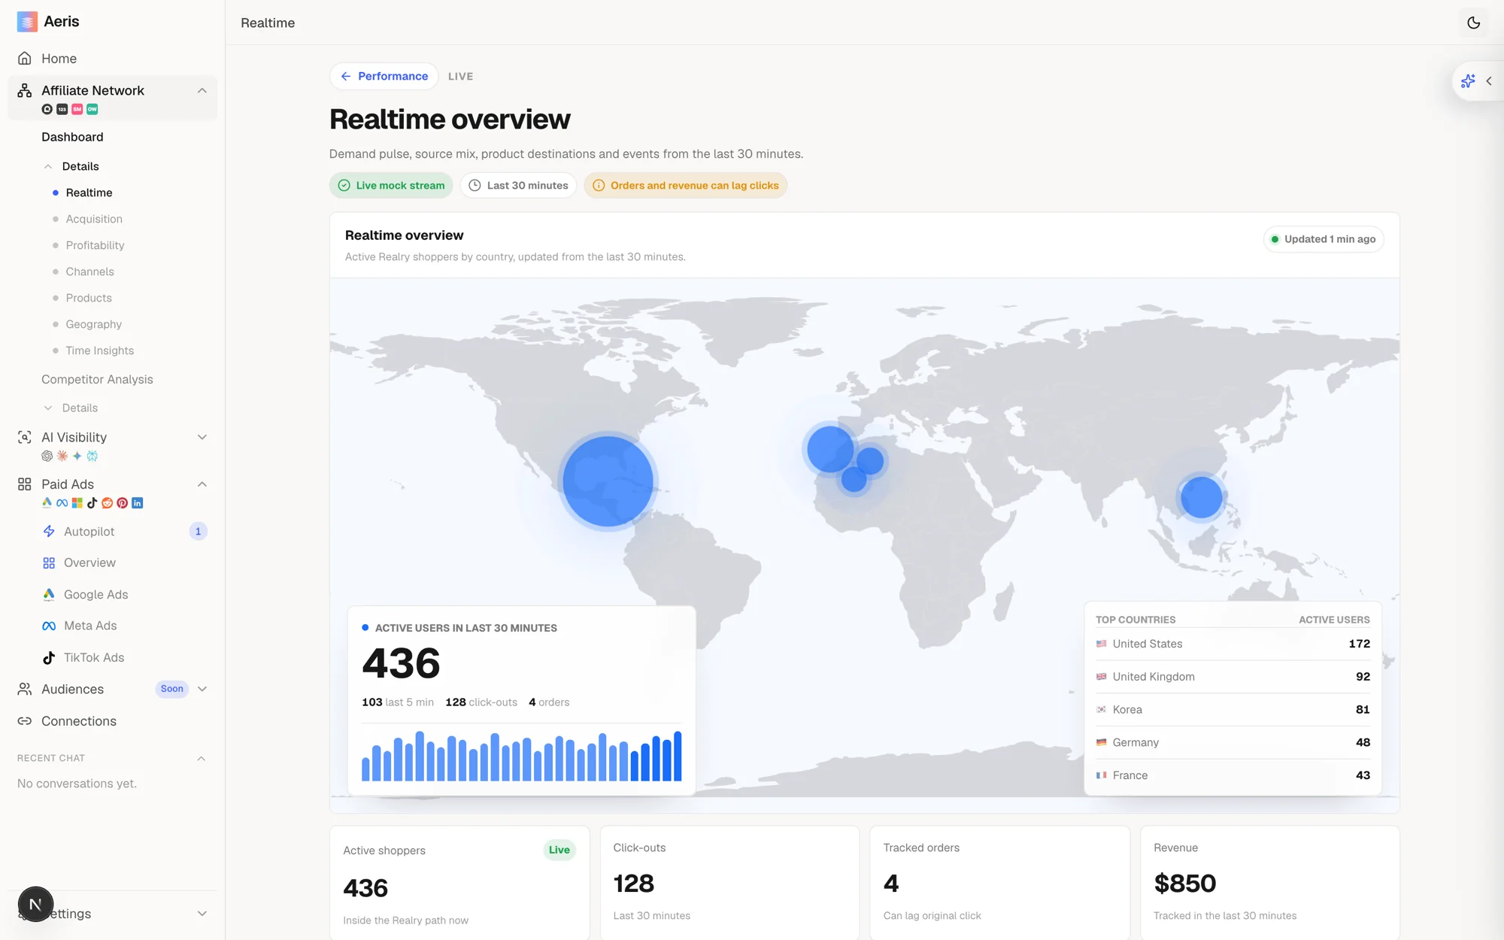Open the Products page
Image resolution: width=1504 pixels, height=940 pixels.
(x=89, y=298)
